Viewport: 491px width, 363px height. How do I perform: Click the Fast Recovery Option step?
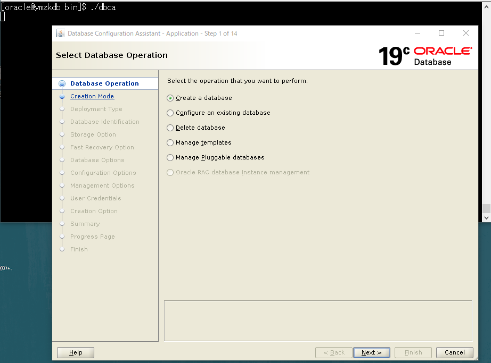point(102,147)
